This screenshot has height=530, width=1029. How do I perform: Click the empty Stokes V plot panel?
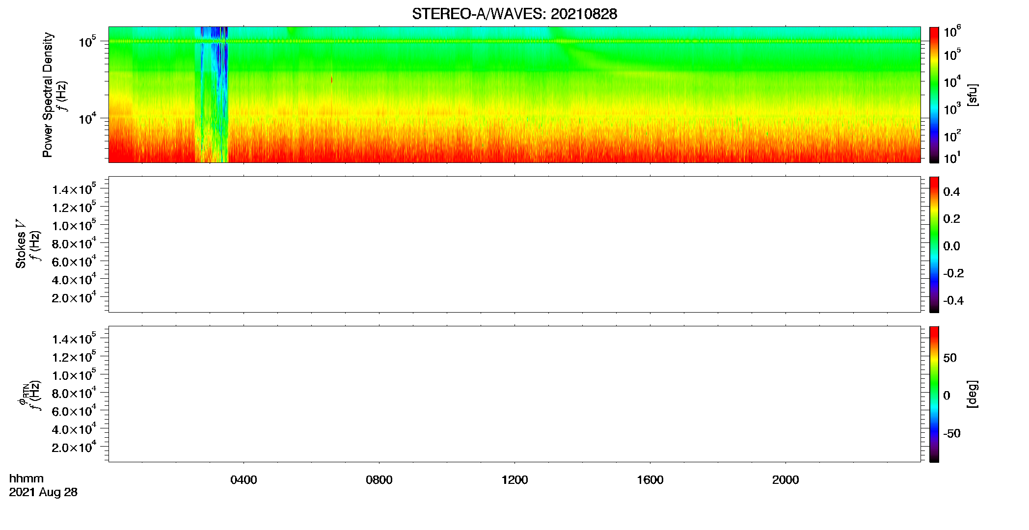coord(514,244)
